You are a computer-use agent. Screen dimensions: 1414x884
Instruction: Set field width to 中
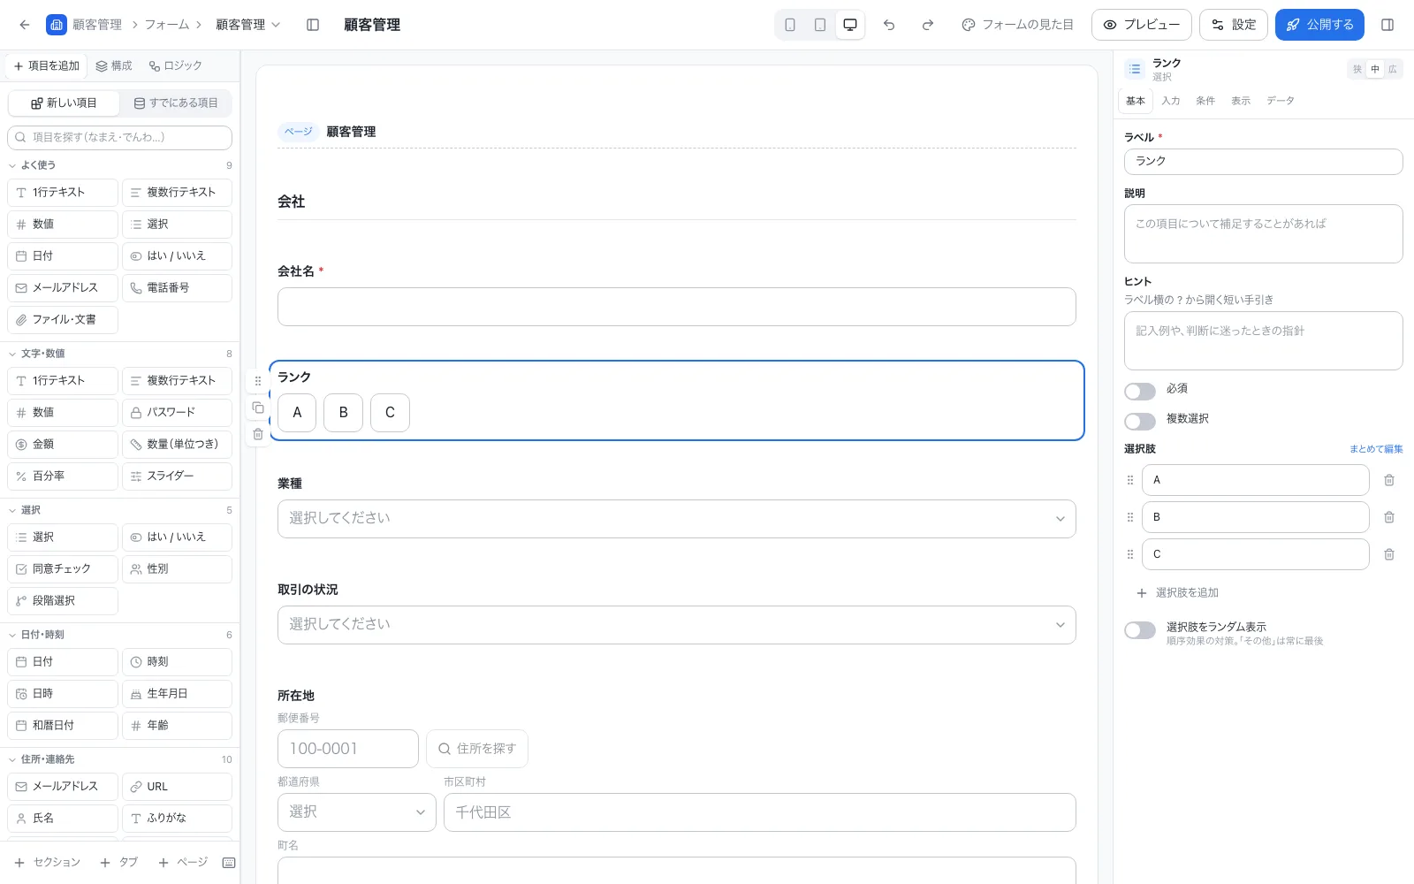[1375, 69]
